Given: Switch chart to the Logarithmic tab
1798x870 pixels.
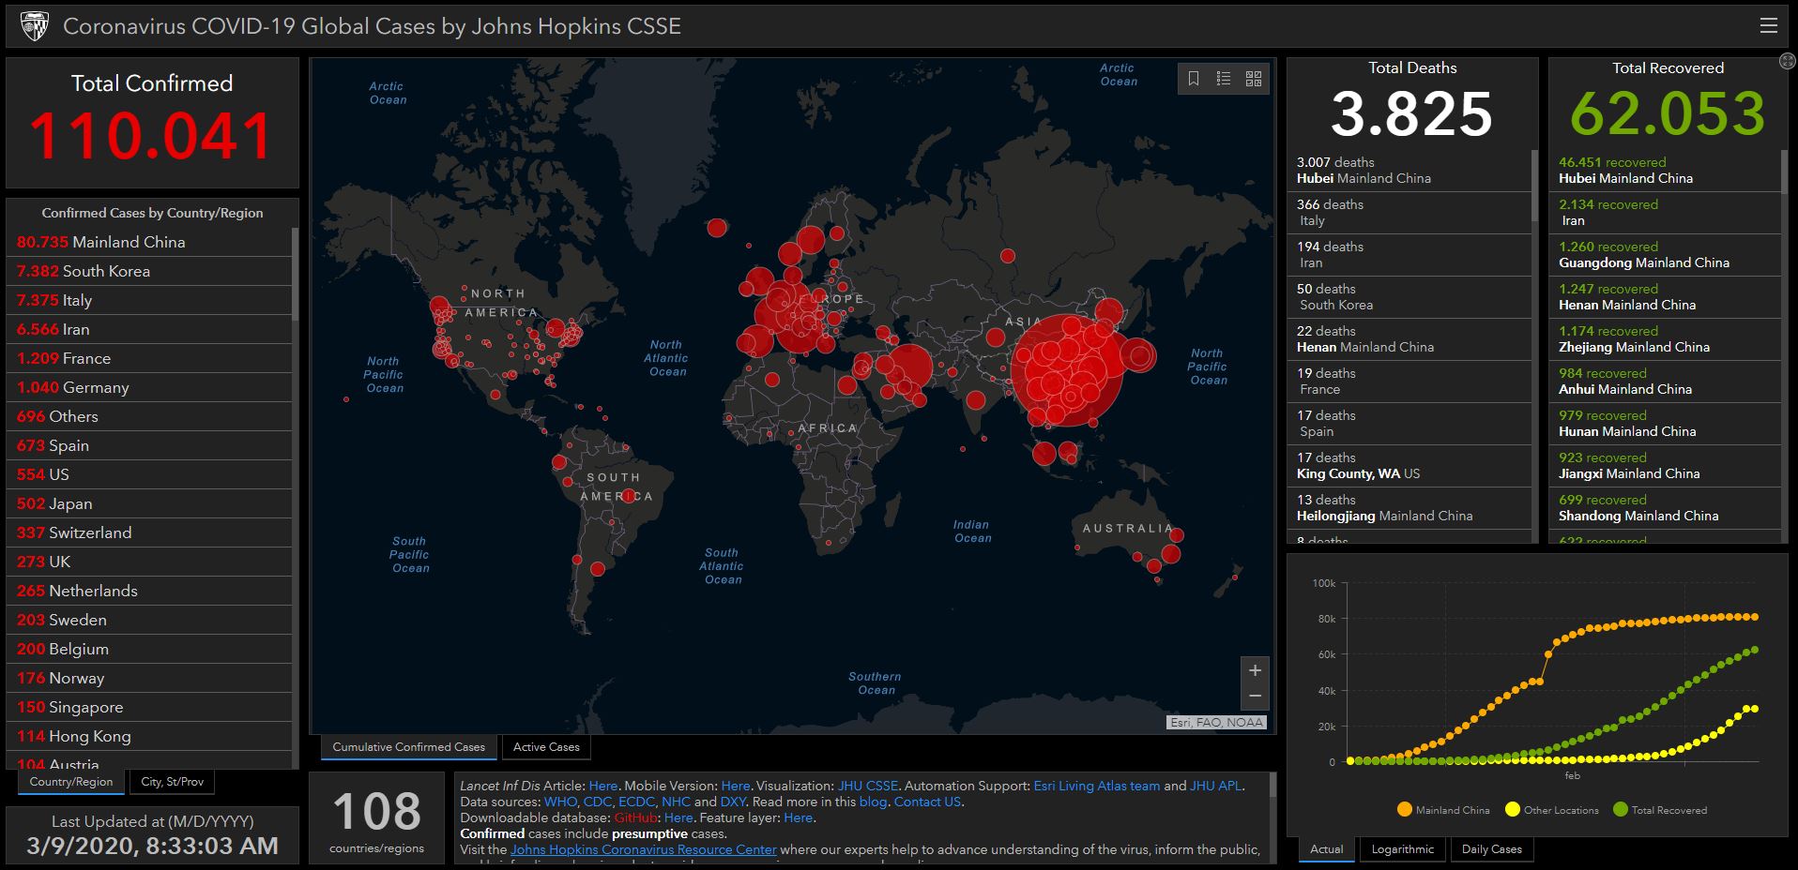Looking at the screenshot, I should (x=1402, y=849).
